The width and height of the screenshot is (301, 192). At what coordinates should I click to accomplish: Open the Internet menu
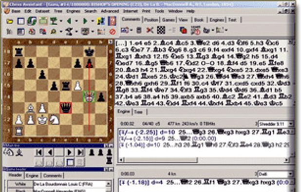coord(131,11)
